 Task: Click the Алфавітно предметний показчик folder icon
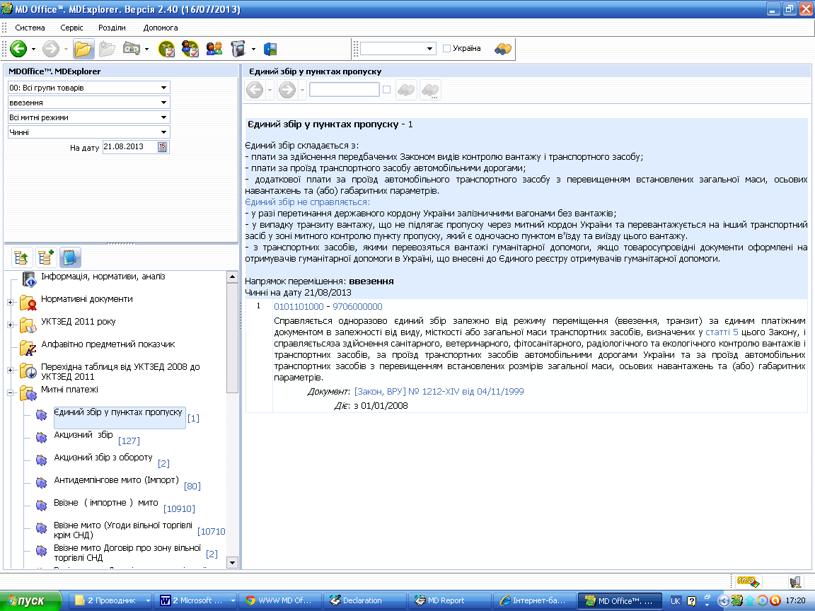pyautogui.click(x=28, y=347)
